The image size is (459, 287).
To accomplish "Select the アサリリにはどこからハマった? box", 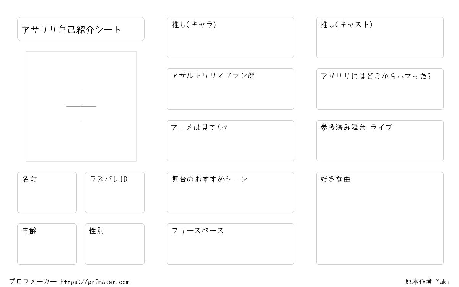I will click(x=380, y=89).
